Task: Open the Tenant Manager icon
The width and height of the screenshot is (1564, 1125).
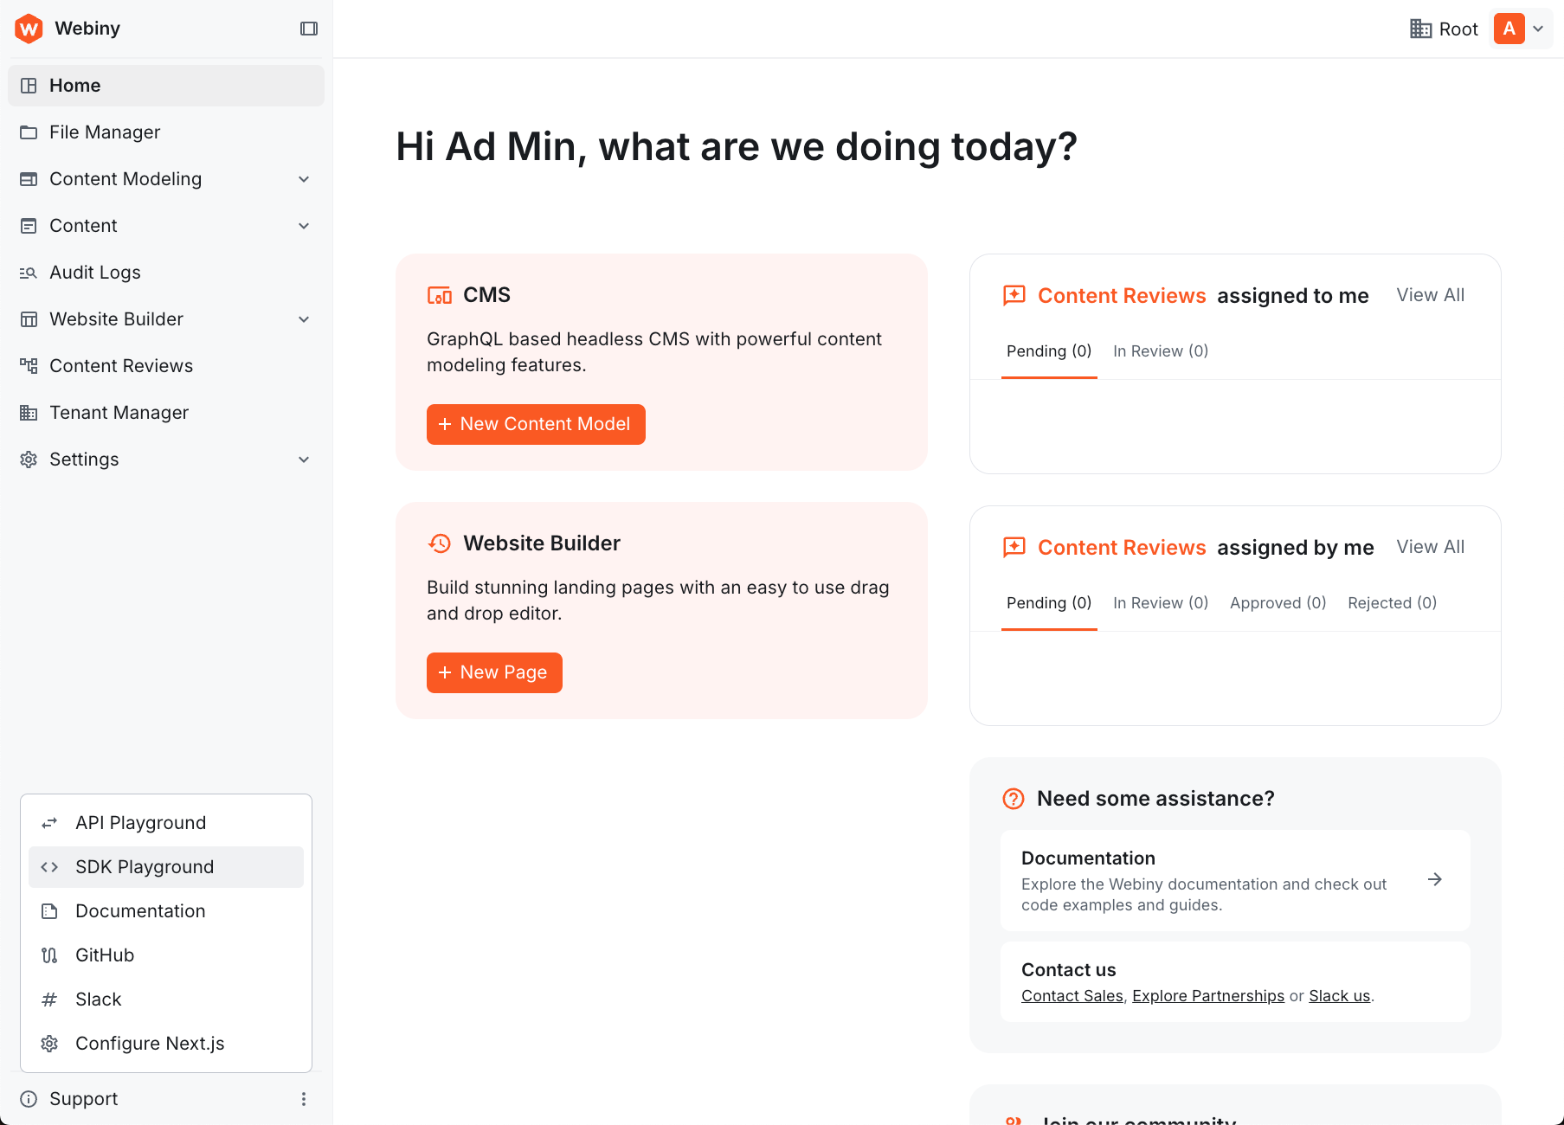Action: point(29,412)
